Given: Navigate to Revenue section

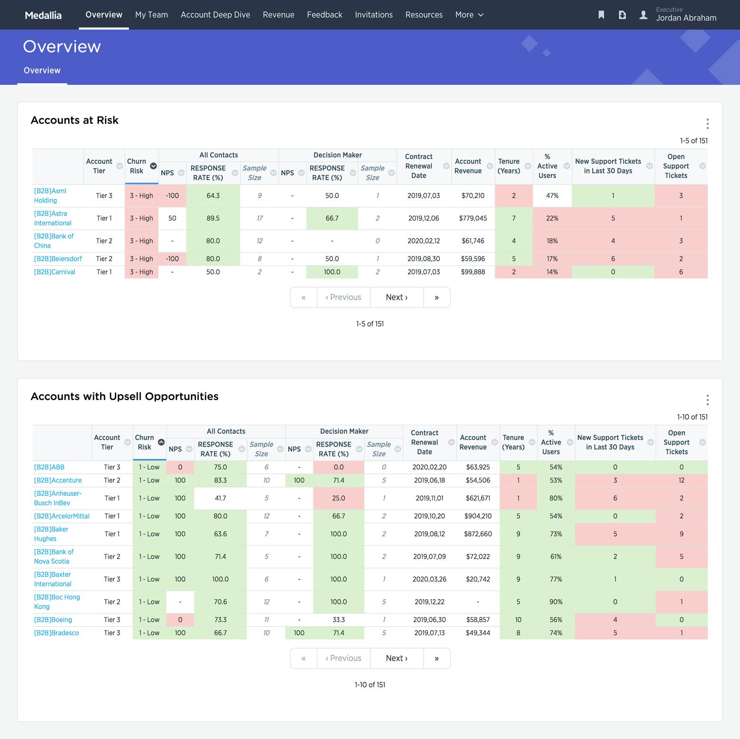Looking at the screenshot, I should tap(278, 15).
